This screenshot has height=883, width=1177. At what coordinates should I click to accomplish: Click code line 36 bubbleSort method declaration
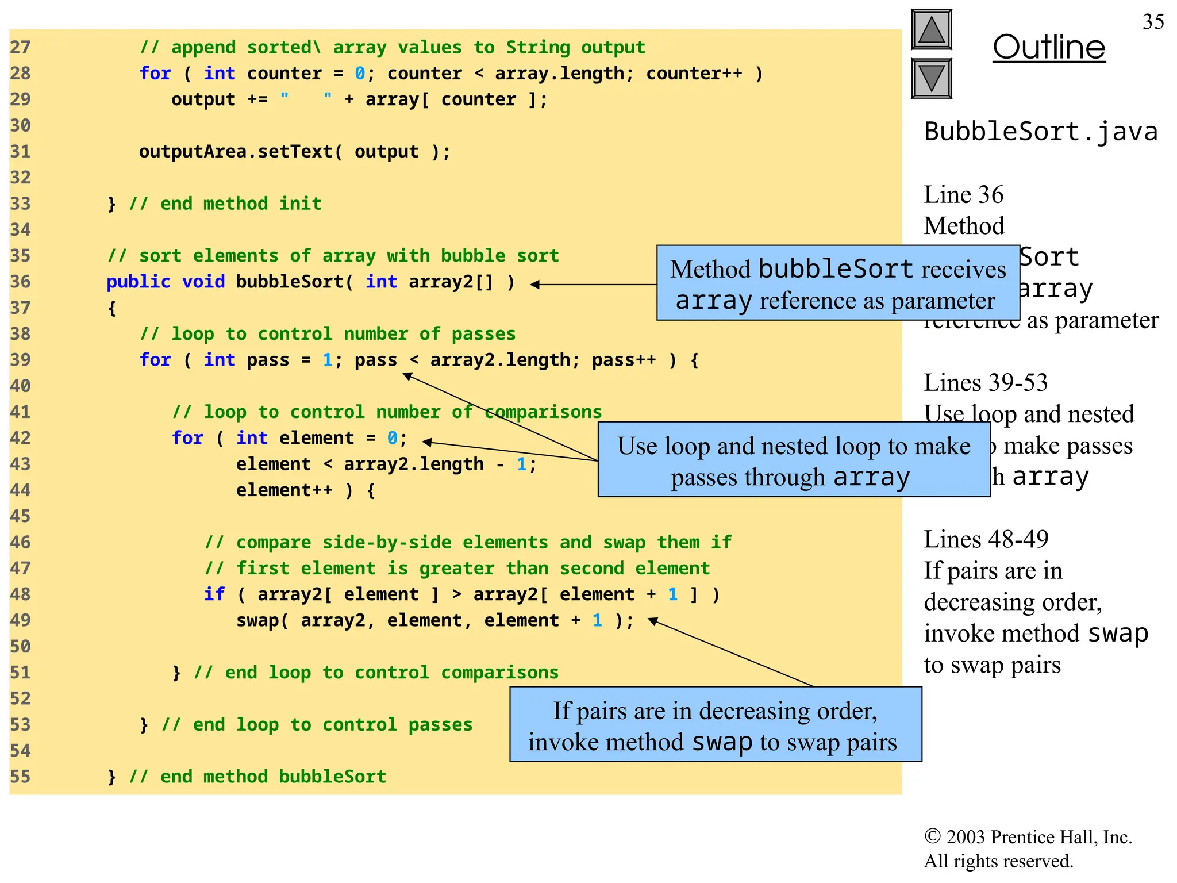310,282
